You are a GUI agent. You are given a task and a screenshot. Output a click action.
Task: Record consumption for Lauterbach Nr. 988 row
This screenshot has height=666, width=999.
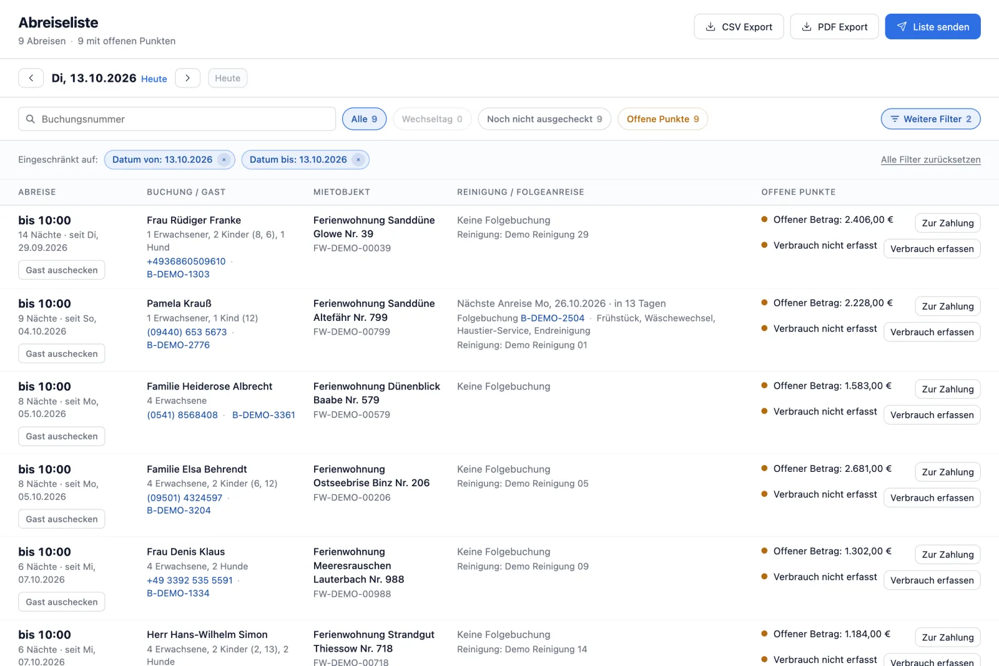click(x=932, y=580)
